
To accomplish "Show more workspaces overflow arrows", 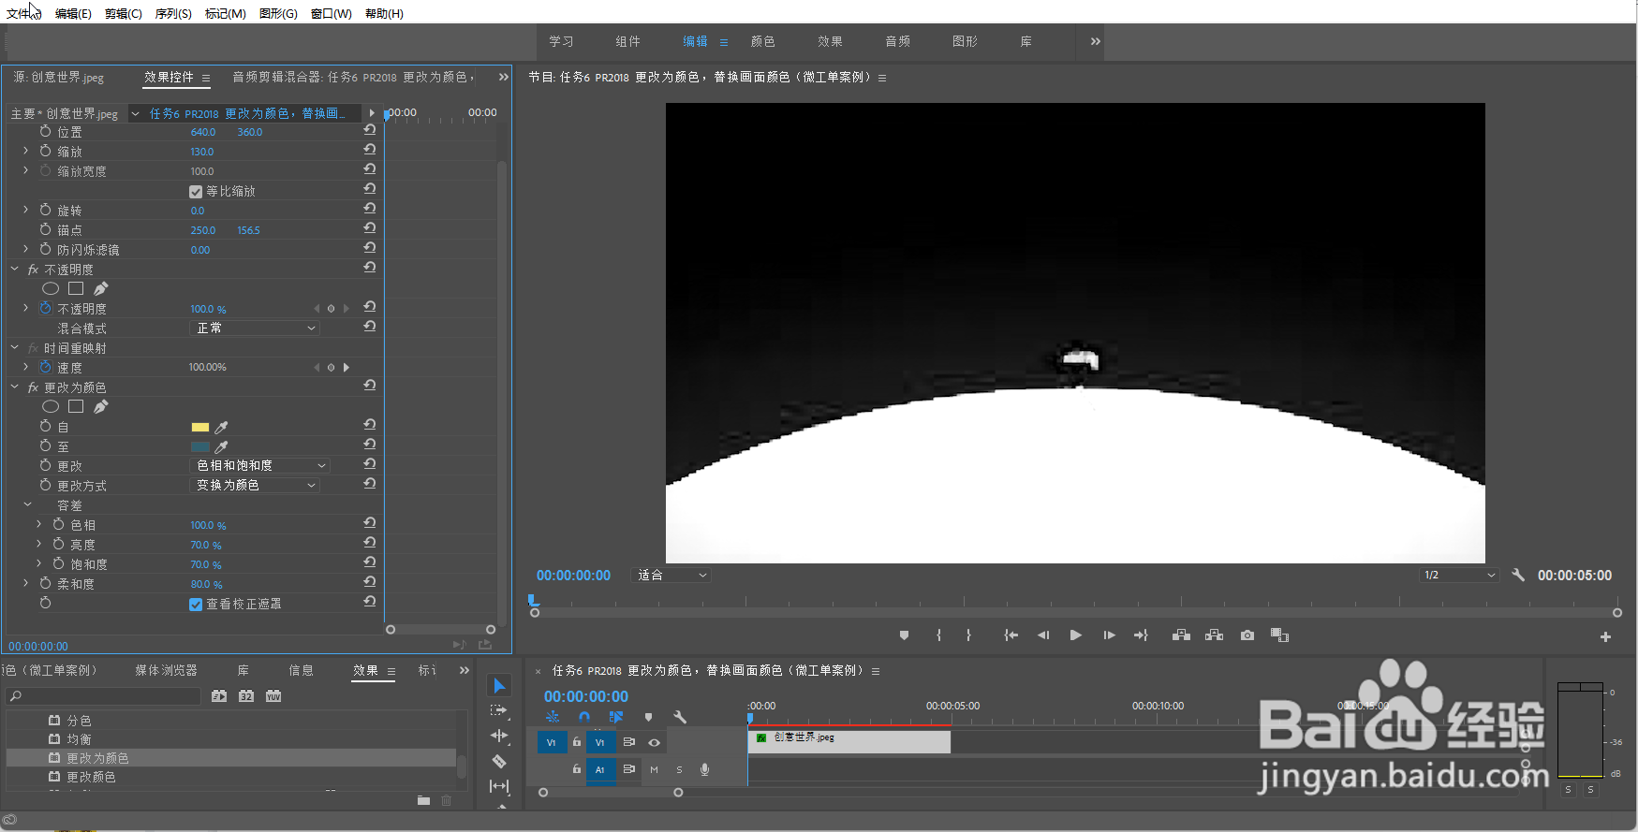I will click(1096, 41).
